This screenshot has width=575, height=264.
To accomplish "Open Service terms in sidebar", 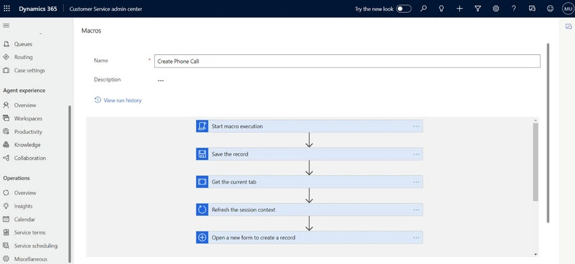I will point(30,232).
